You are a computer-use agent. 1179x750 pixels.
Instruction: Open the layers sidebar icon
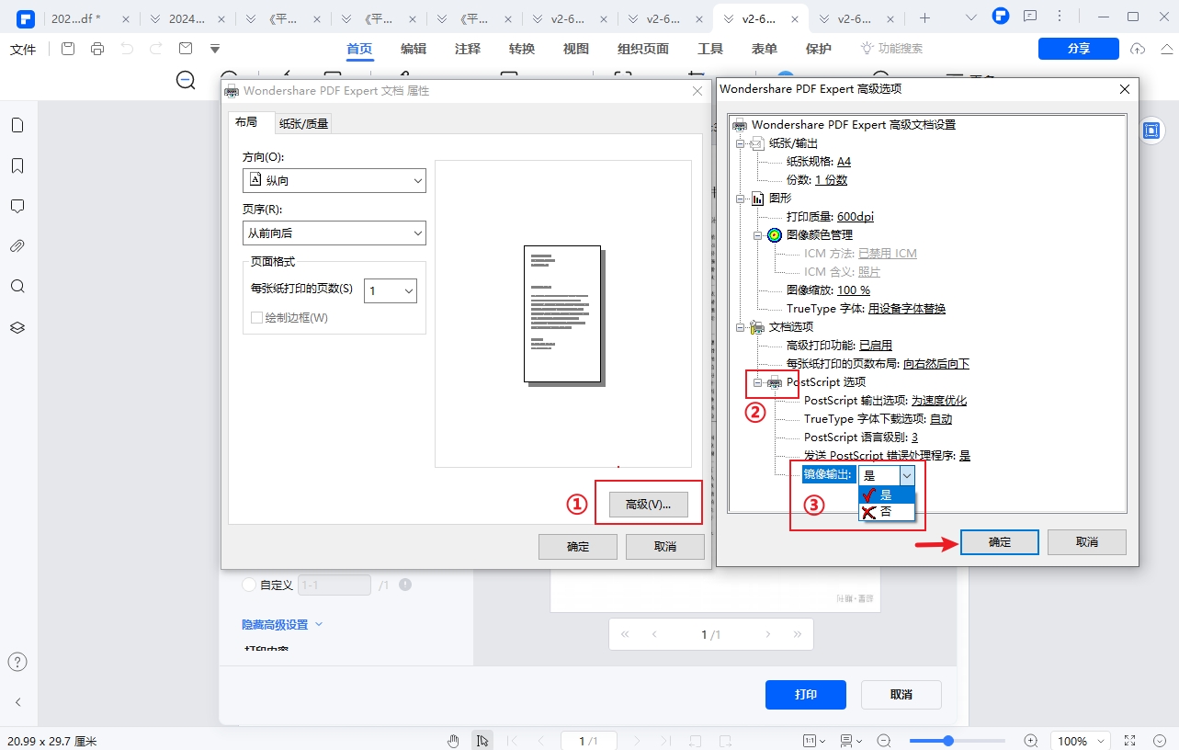tap(17, 327)
